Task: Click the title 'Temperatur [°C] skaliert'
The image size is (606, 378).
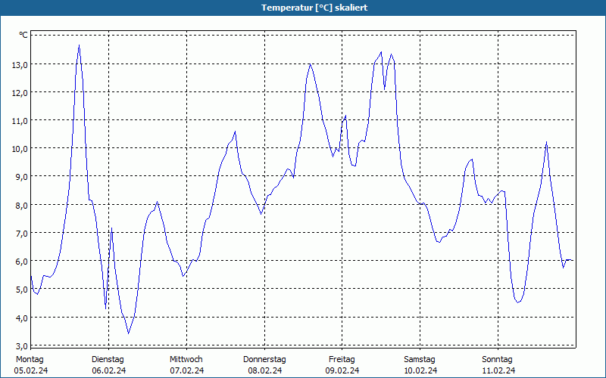Action: [314, 8]
